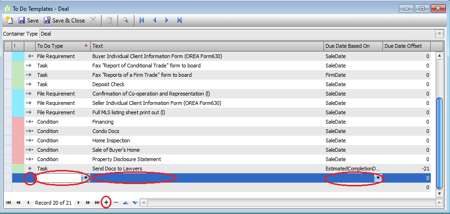Click pink color cell of Financing row
The height and width of the screenshot is (214, 450).
pyautogui.click(x=18, y=122)
